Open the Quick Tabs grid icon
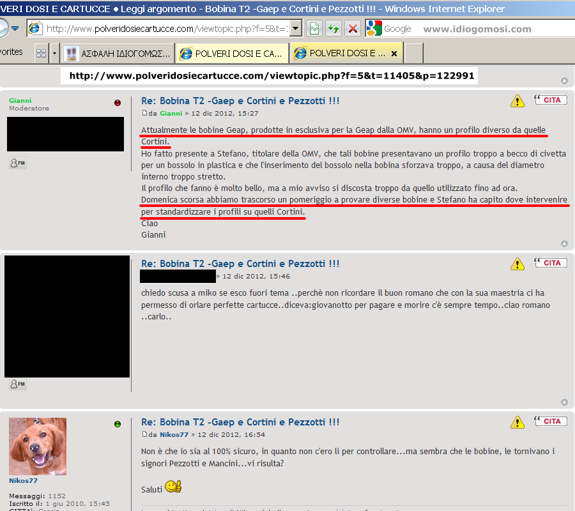Screen dimensions: 575x511 (42, 54)
